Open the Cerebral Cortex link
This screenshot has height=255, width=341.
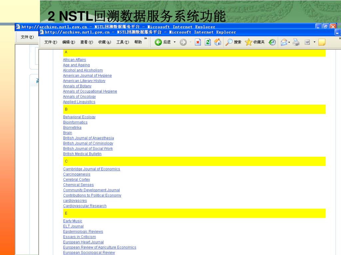pos(77,180)
